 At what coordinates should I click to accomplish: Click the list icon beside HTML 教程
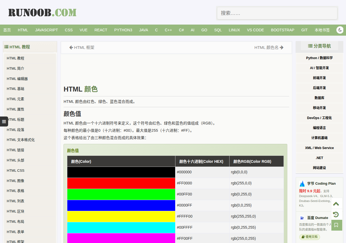6,47
